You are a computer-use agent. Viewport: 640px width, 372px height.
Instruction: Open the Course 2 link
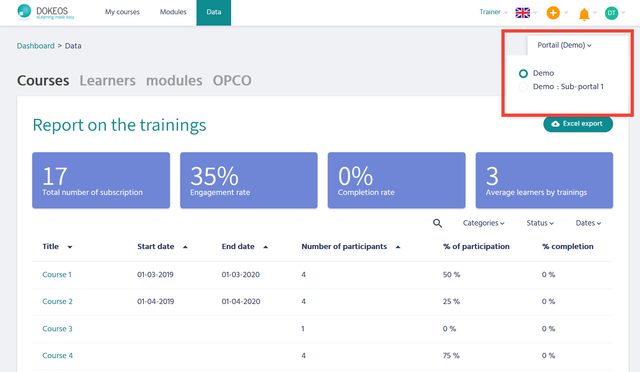(57, 302)
